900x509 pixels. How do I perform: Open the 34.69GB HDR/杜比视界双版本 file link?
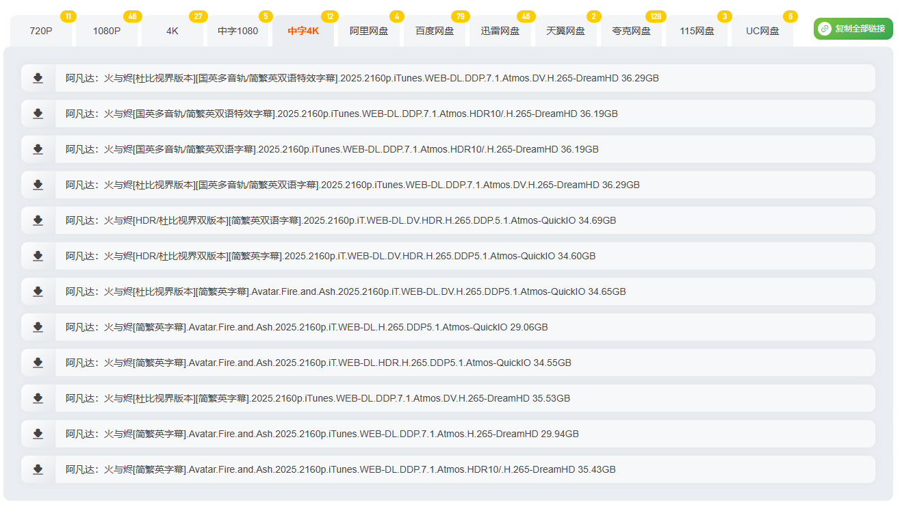[340, 220]
